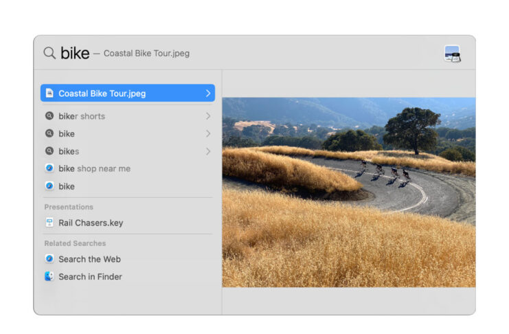Expand the biker shorts suggestion chevron
This screenshot has width=509, height=334.
(x=207, y=116)
